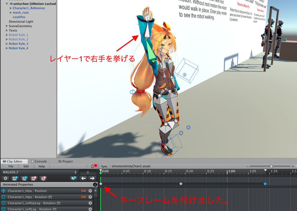This screenshot has height=211, width=297.
Task: Click the single film-strip plus icon
Action: (15, 178)
